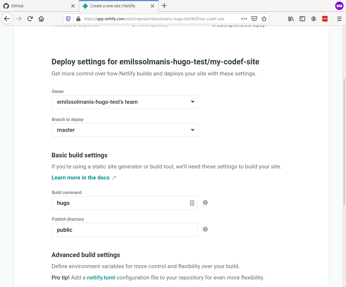Show site security padlock info

point(78,19)
